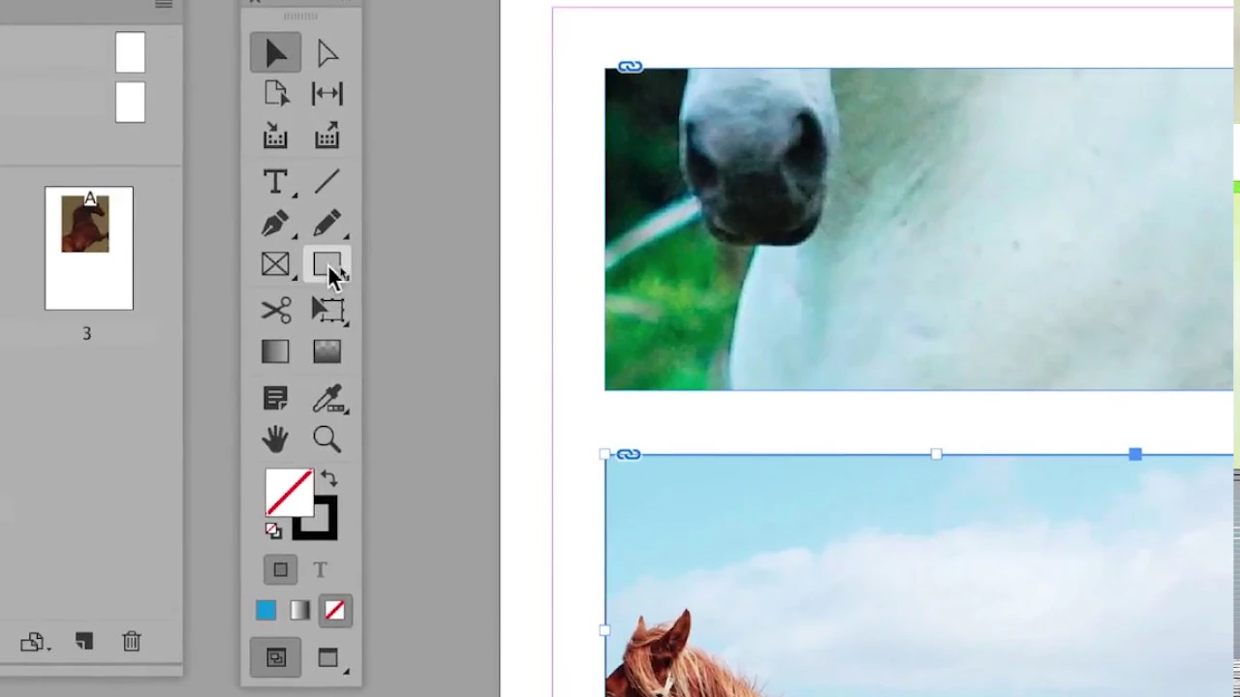The width and height of the screenshot is (1240, 697).
Task: Click link badge on brown horse frame
Action: pyautogui.click(x=628, y=454)
